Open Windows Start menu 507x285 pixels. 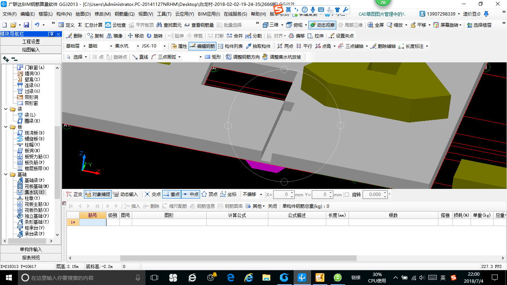(8, 278)
